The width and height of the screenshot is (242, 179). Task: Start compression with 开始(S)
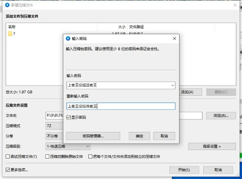pos(184,170)
